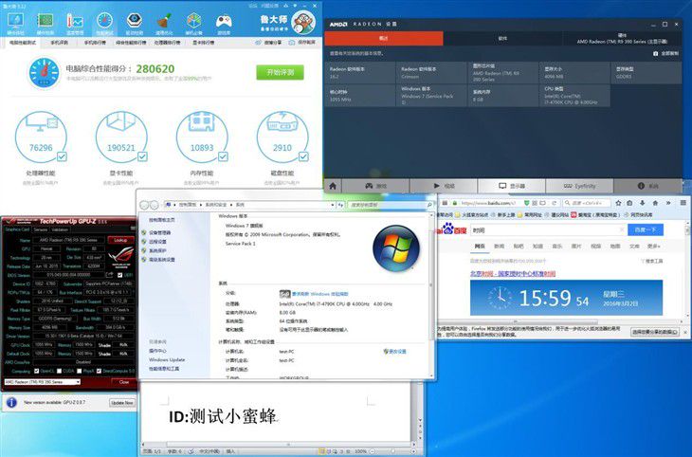692x457 pixels.
Task: Select Radeon Settings 软件 software tab
Action: (x=502, y=39)
